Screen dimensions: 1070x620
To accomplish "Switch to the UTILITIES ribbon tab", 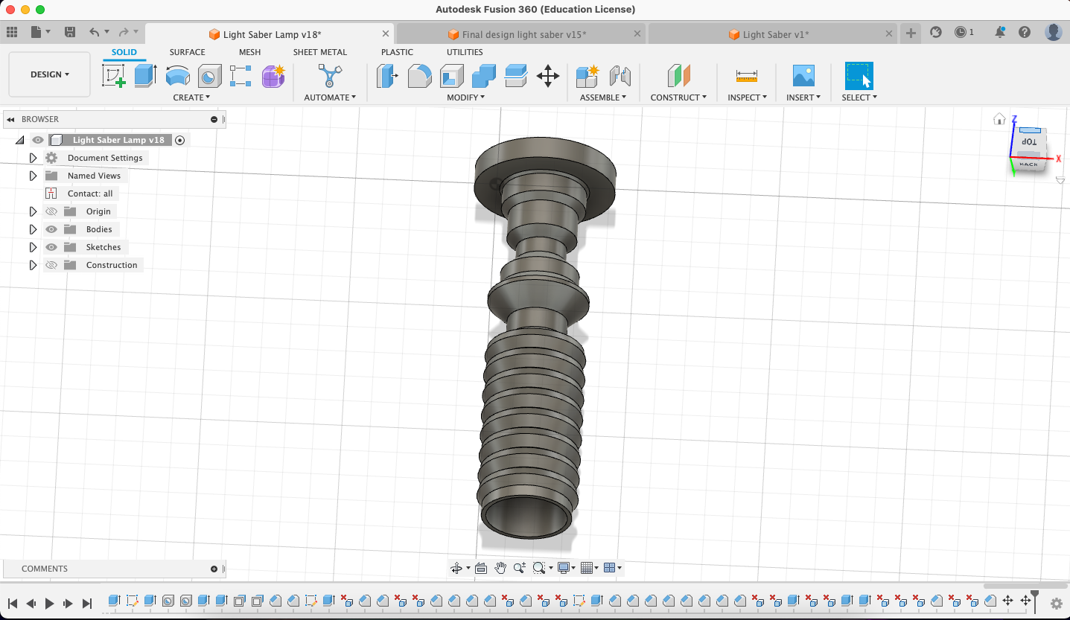I will click(x=465, y=52).
